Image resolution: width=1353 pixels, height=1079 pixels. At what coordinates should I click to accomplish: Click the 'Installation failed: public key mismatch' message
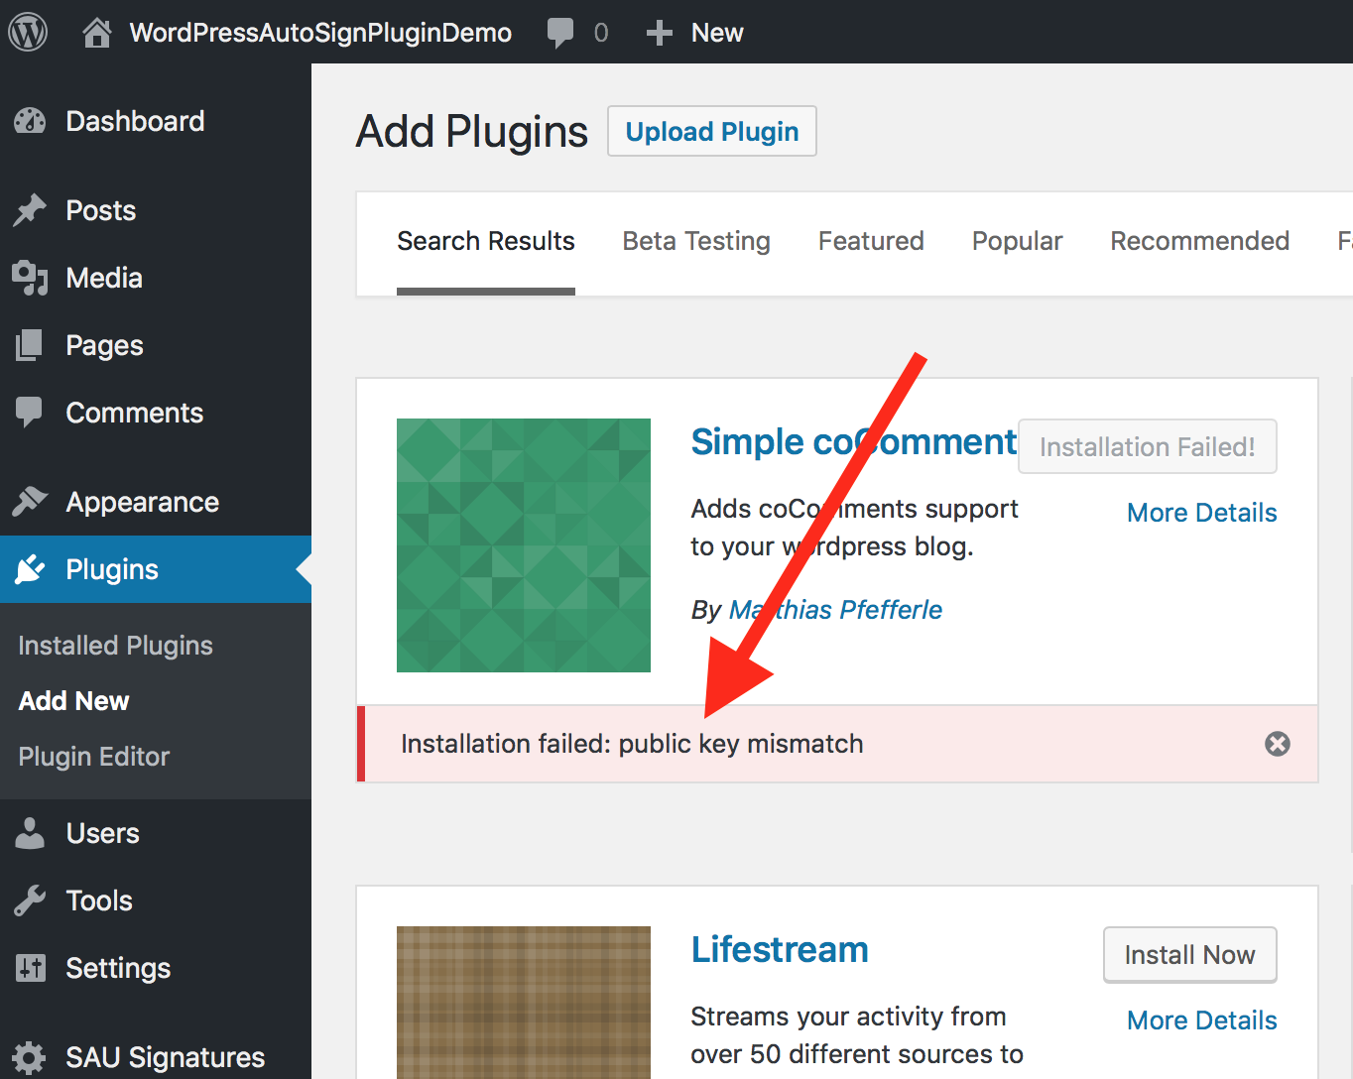632,744
